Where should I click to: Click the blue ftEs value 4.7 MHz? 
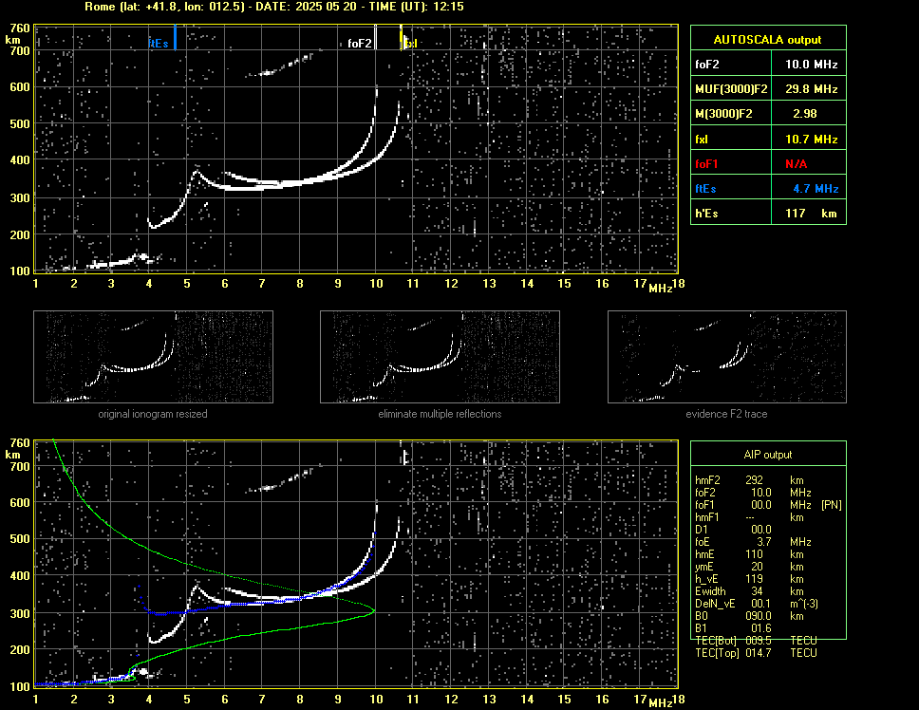coord(816,189)
